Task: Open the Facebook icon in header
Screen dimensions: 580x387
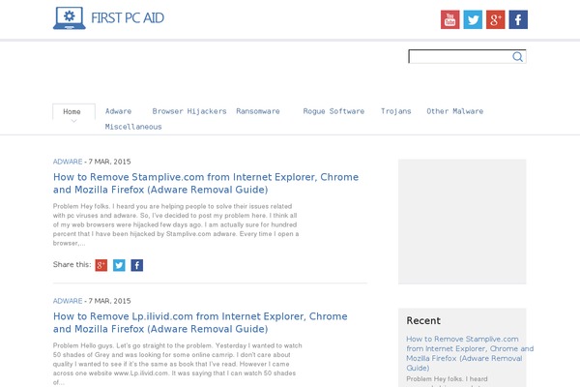Action: tap(518, 19)
